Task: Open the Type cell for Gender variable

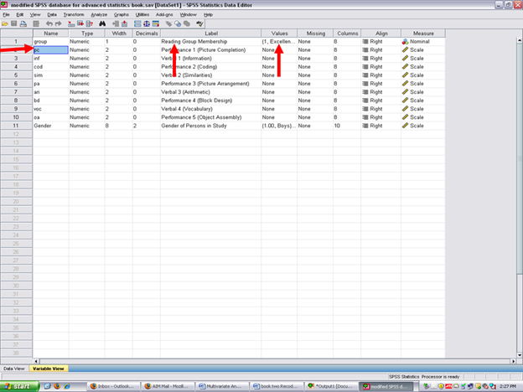Action: [x=85, y=125]
